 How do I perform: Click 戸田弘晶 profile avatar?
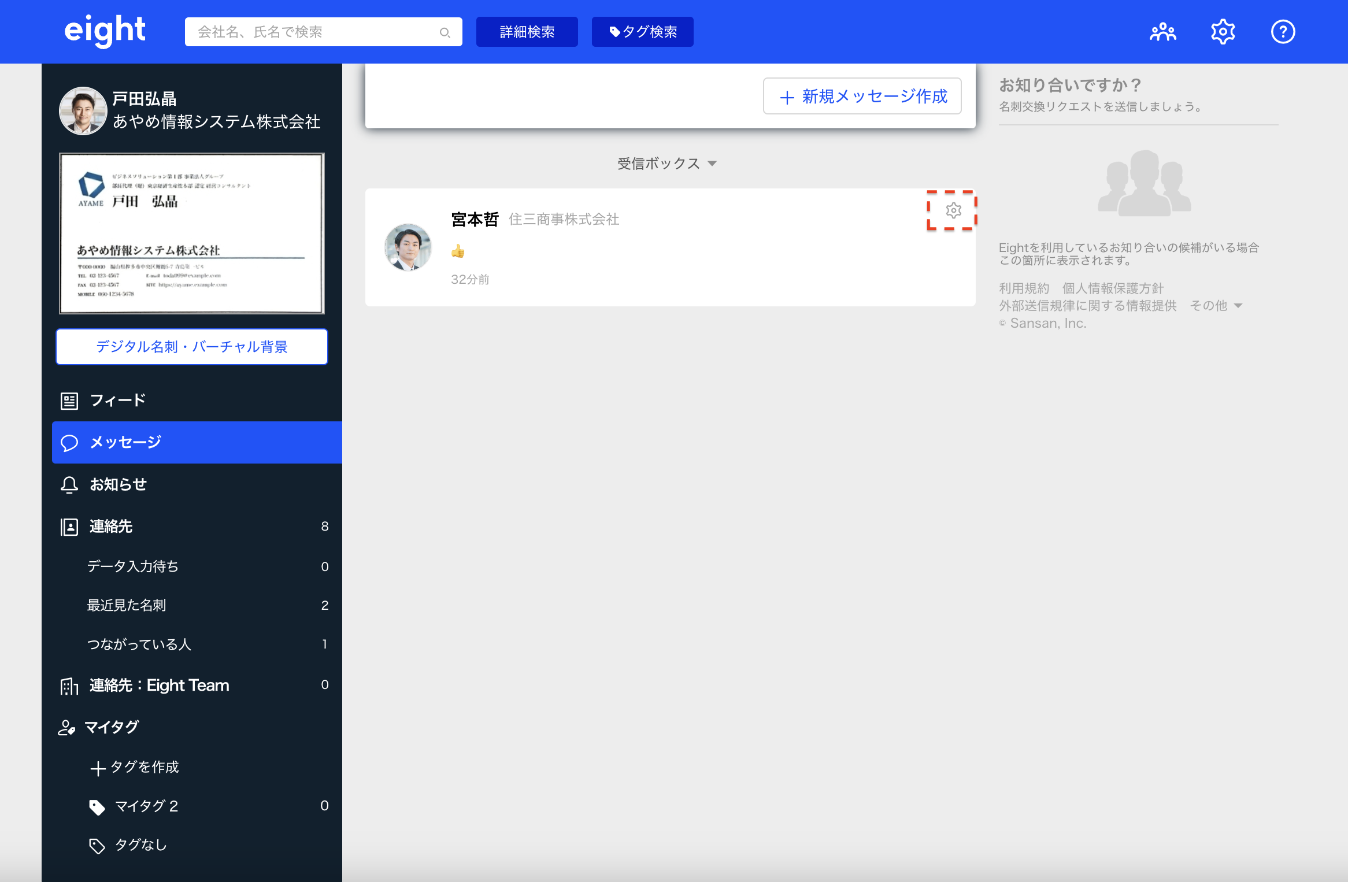coord(83,110)
